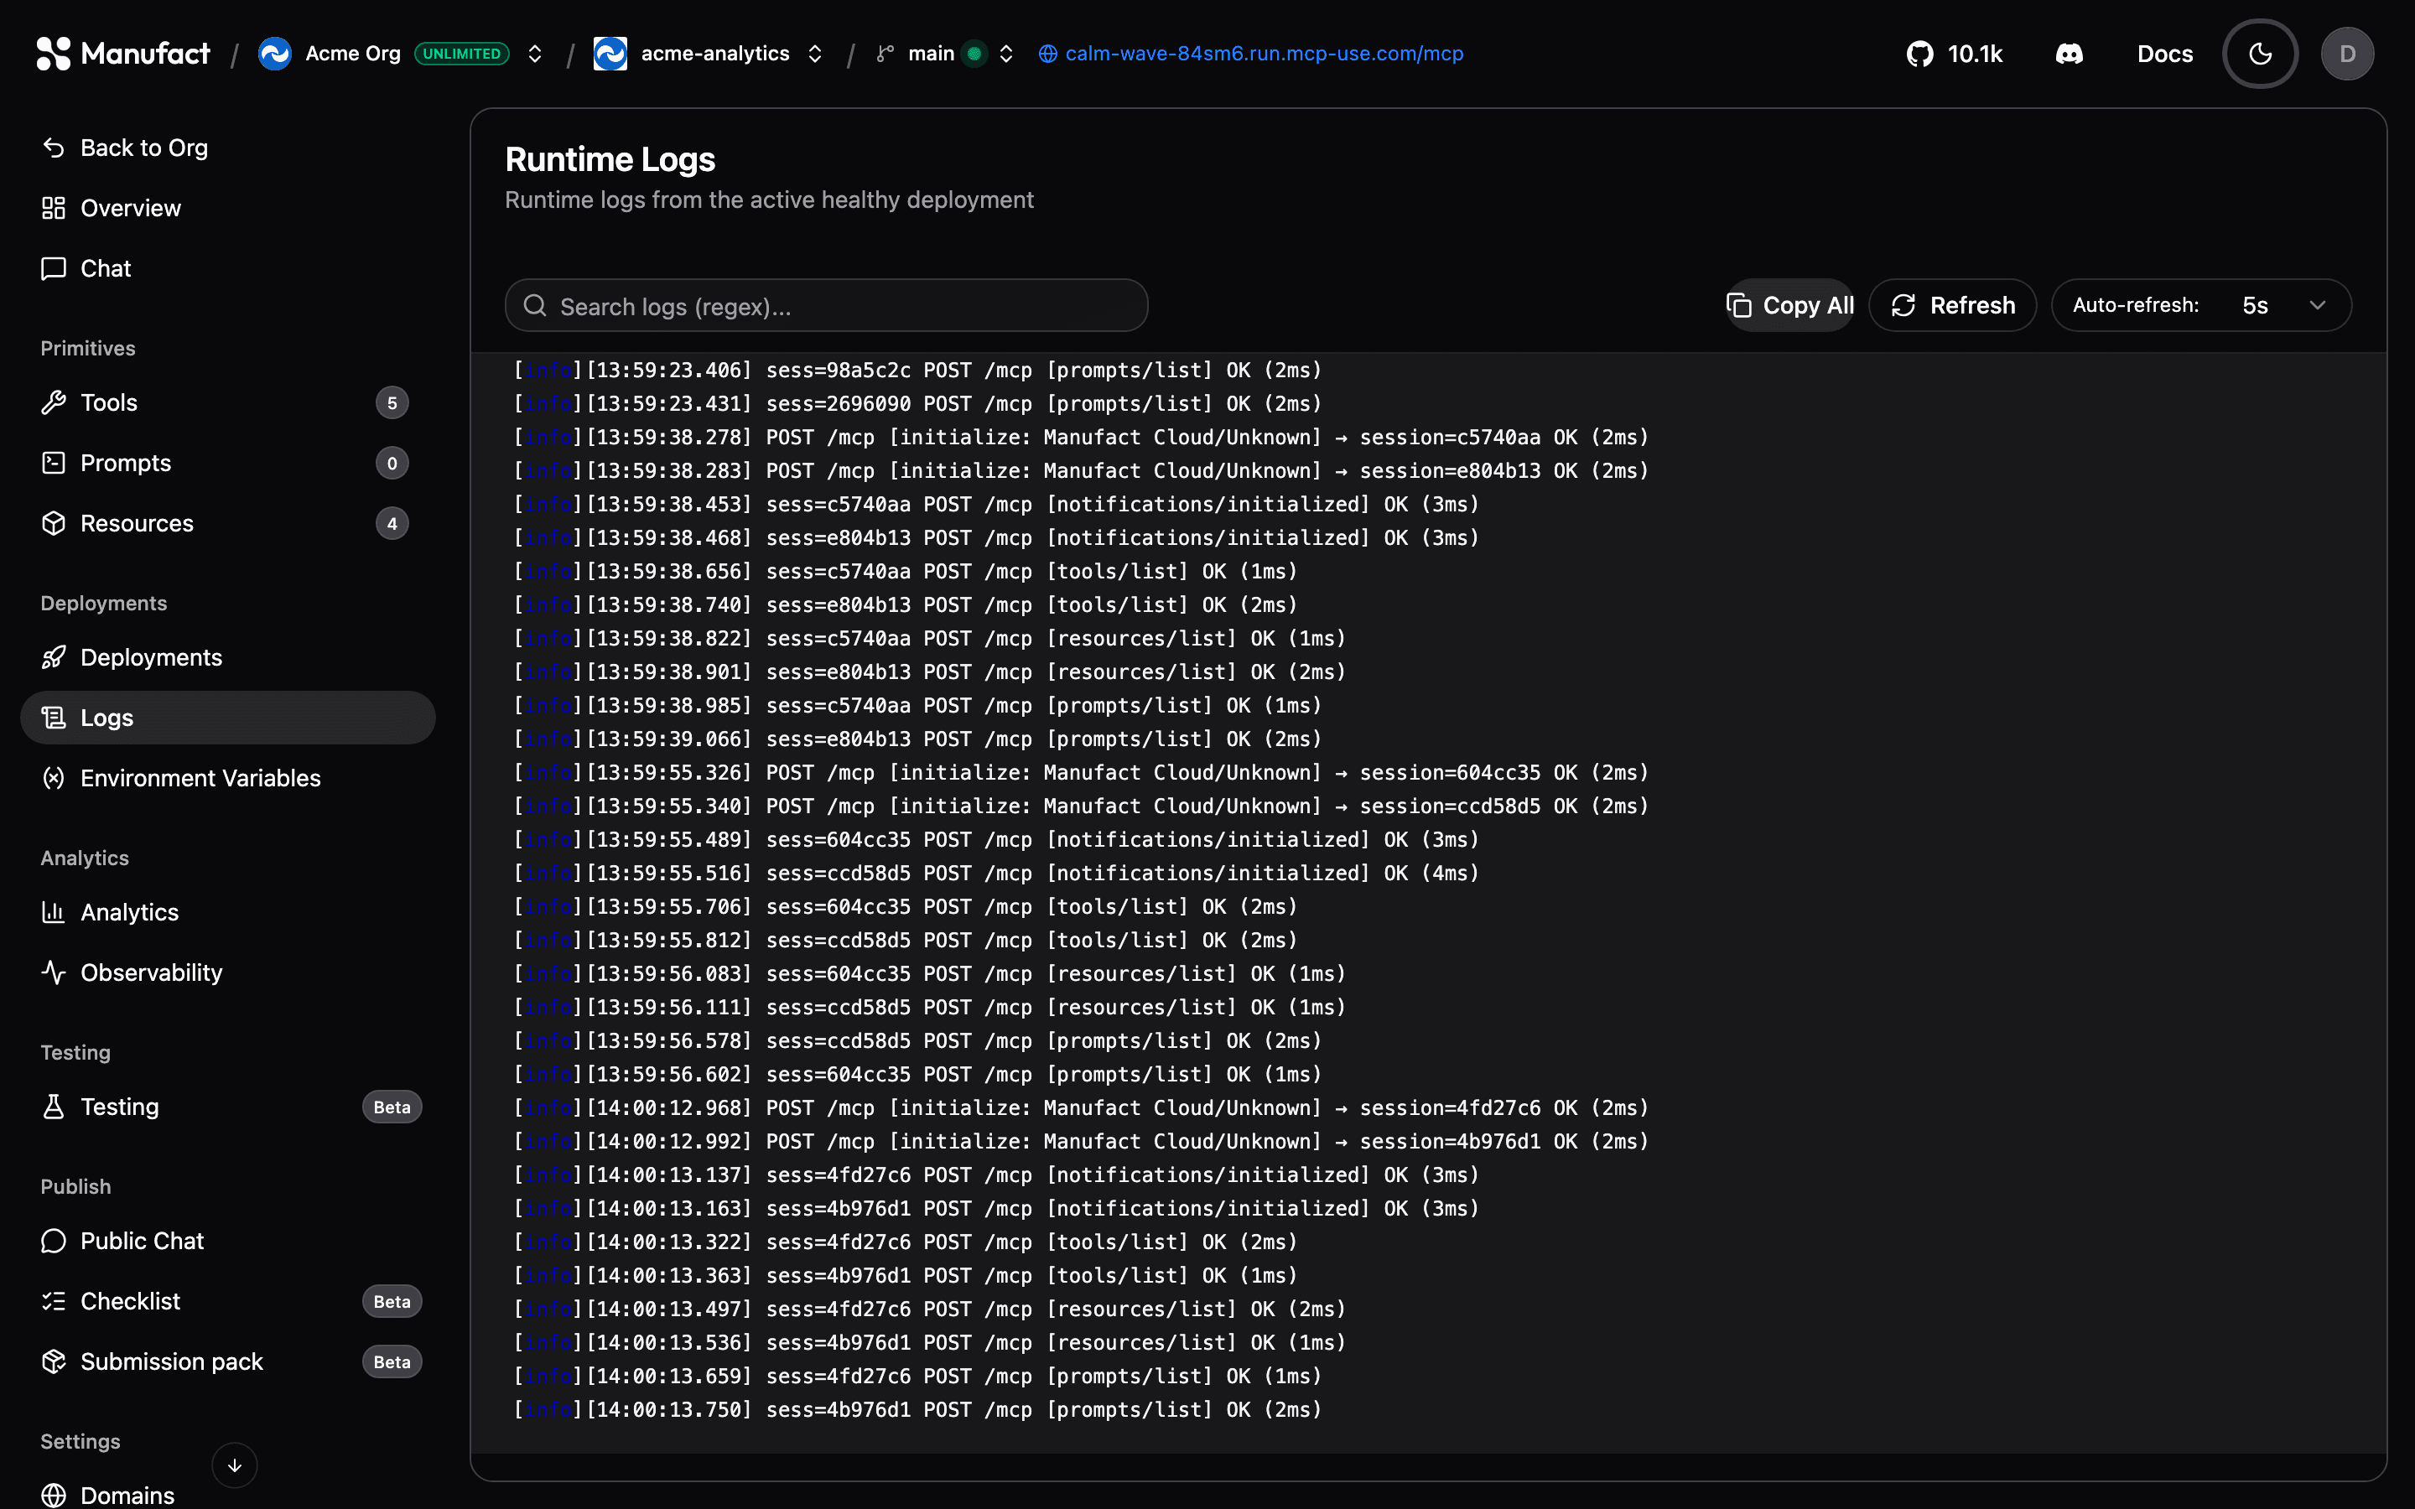Click the Chat bubble icon in sidebar

(54, 268)
